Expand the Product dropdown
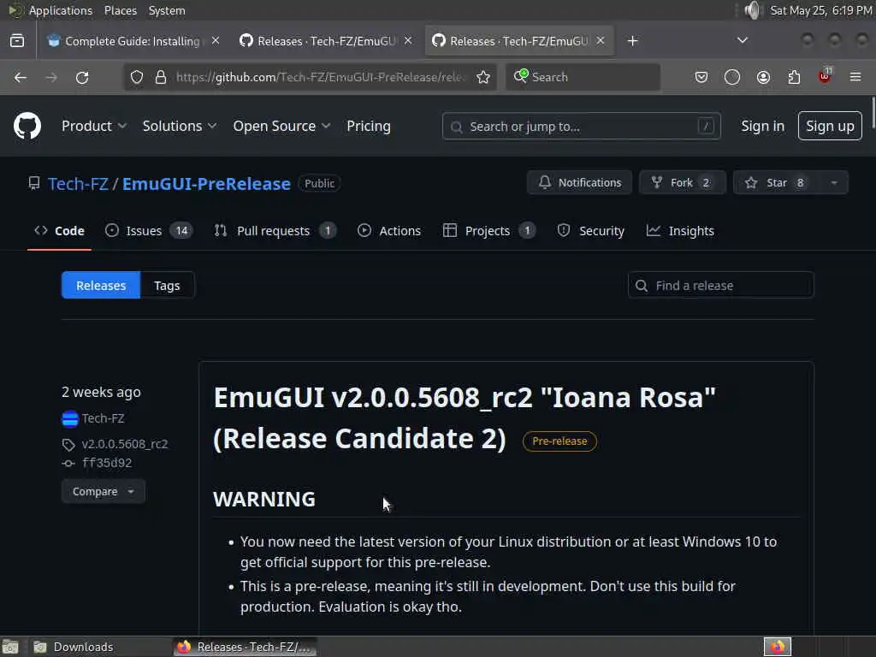This screenshot has height=657, width=876. coord(94,127)
